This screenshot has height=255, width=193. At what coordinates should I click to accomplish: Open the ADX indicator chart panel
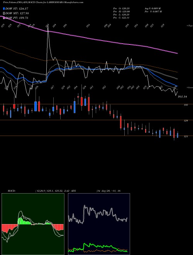tap(99, 224)
